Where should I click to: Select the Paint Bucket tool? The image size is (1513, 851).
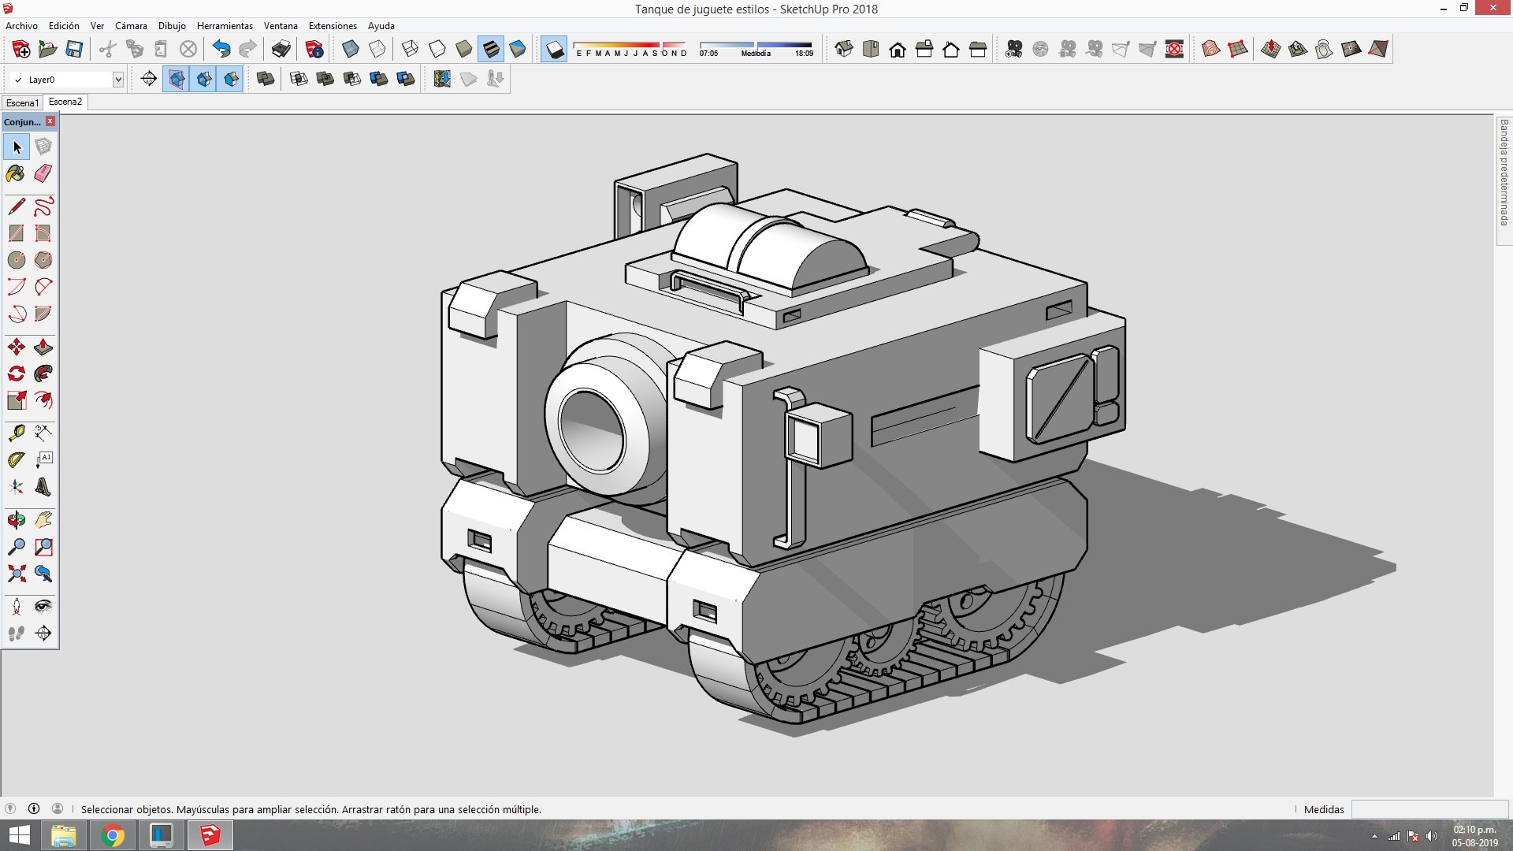tap(16, 174)
